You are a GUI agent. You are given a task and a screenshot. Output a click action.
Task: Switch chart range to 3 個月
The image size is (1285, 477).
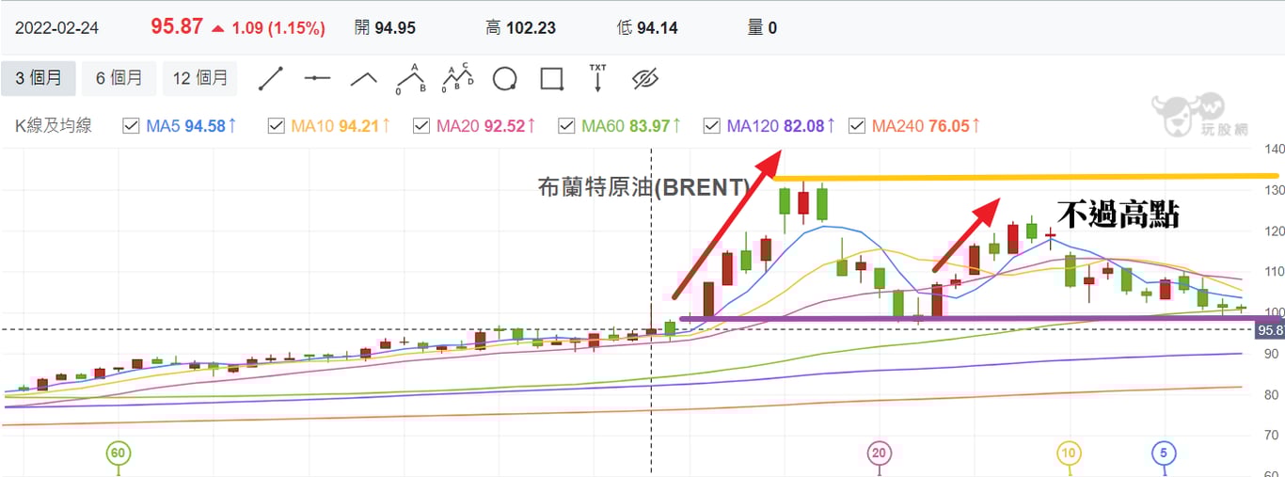coord(39,78)
